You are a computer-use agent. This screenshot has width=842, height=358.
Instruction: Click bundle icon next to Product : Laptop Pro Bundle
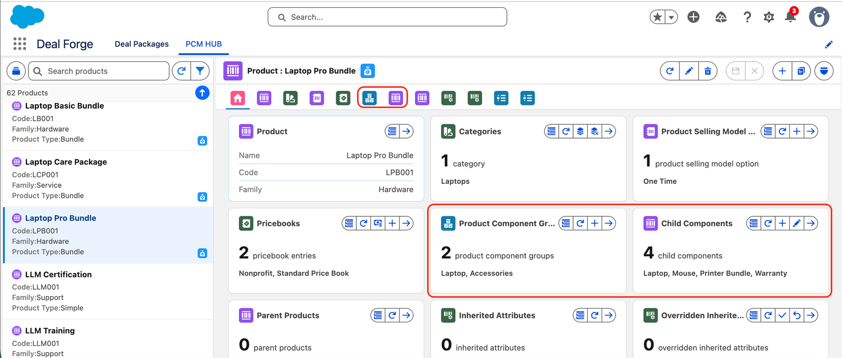[x=368, y=71]
